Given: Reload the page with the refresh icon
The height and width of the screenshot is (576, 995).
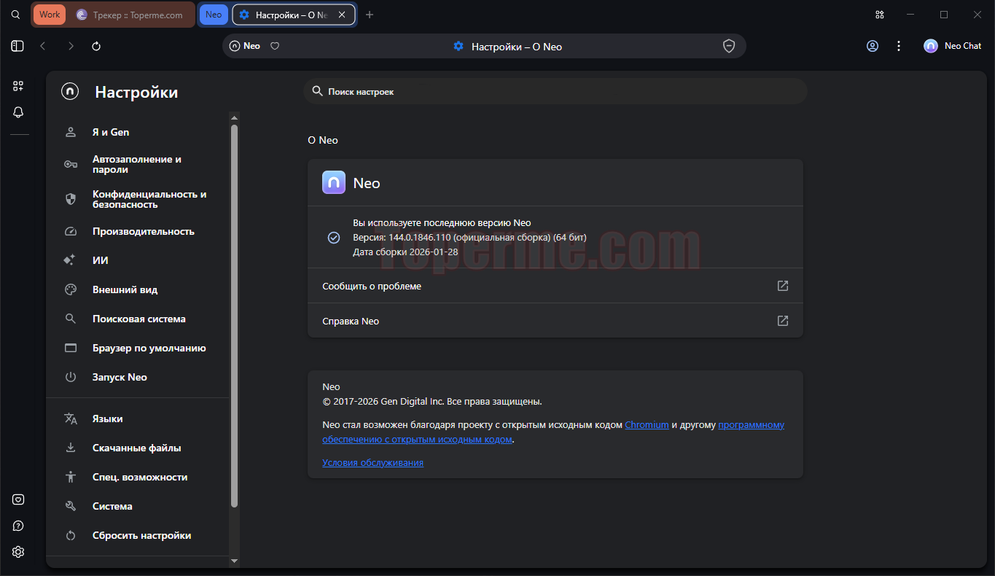Looking at the screenshot, I should pyautogui.click(x=96, y=46).
